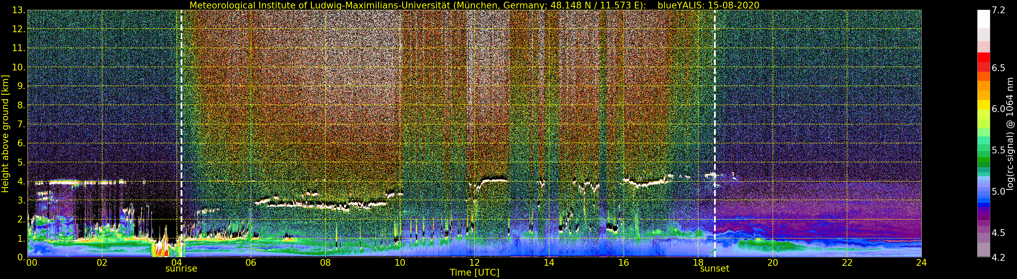Viewport: 1017px width, 279px height.
Task: Click the '12' tick on the time axis
Action: pyautogui.click(x=474, y=262)
